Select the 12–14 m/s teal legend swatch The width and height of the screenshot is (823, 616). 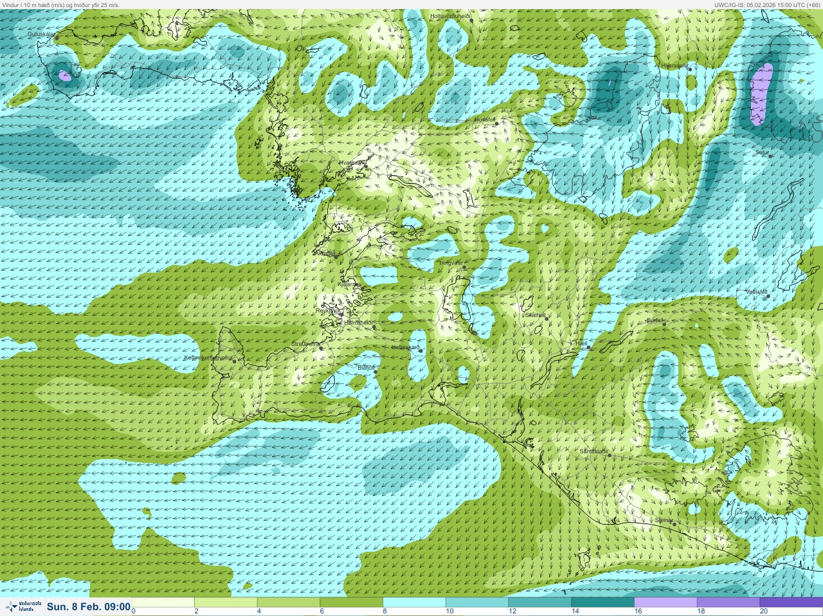tap(541, 602)
